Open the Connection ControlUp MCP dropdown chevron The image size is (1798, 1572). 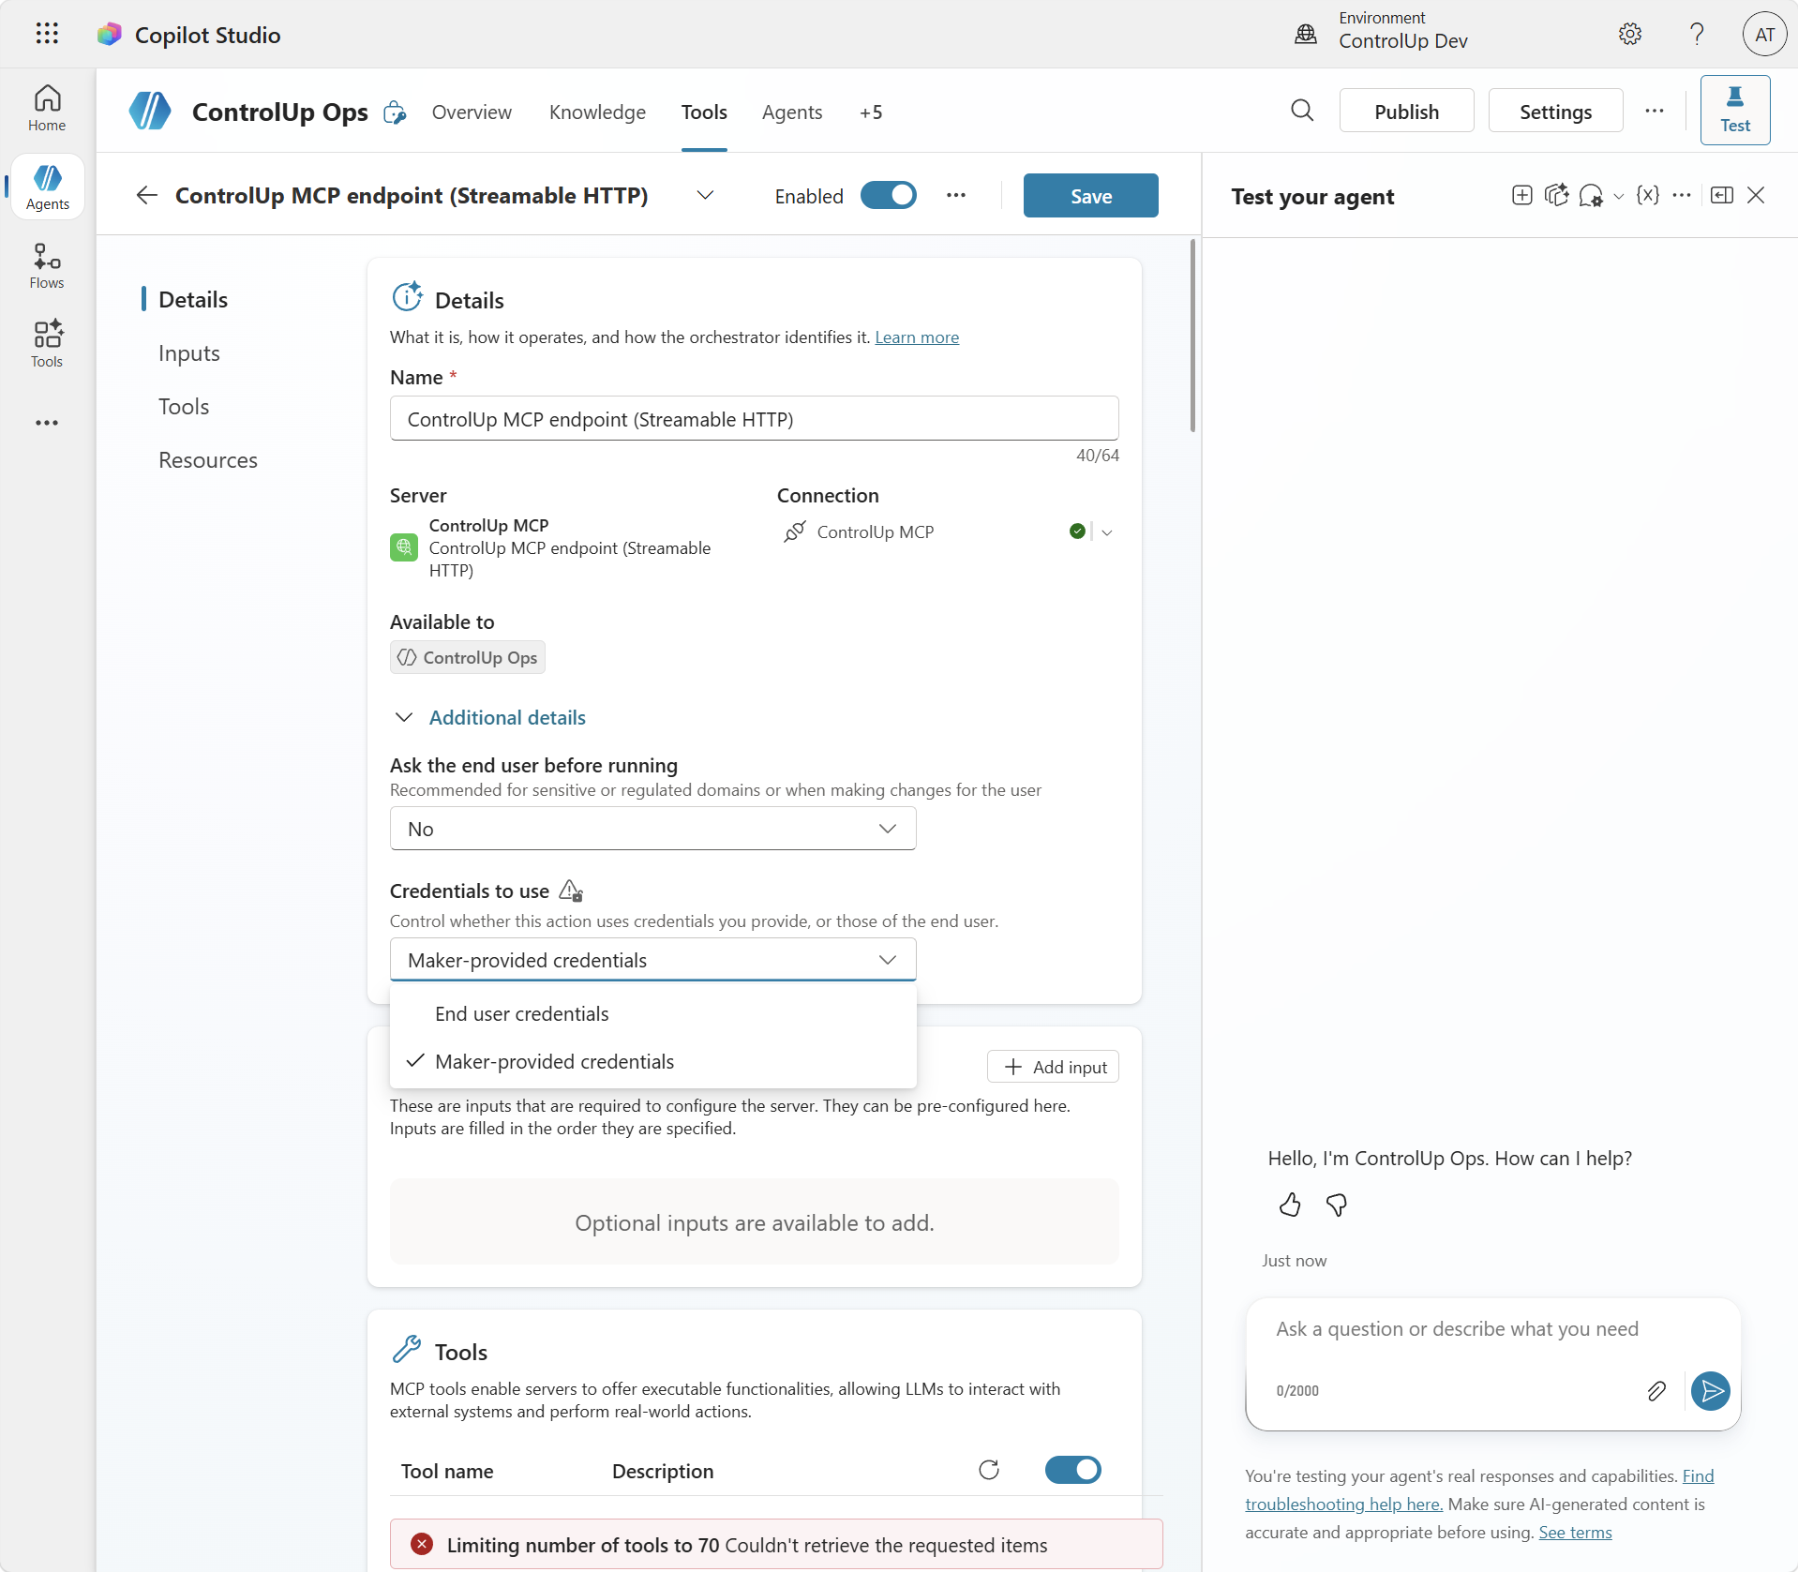pos(1107,531)
